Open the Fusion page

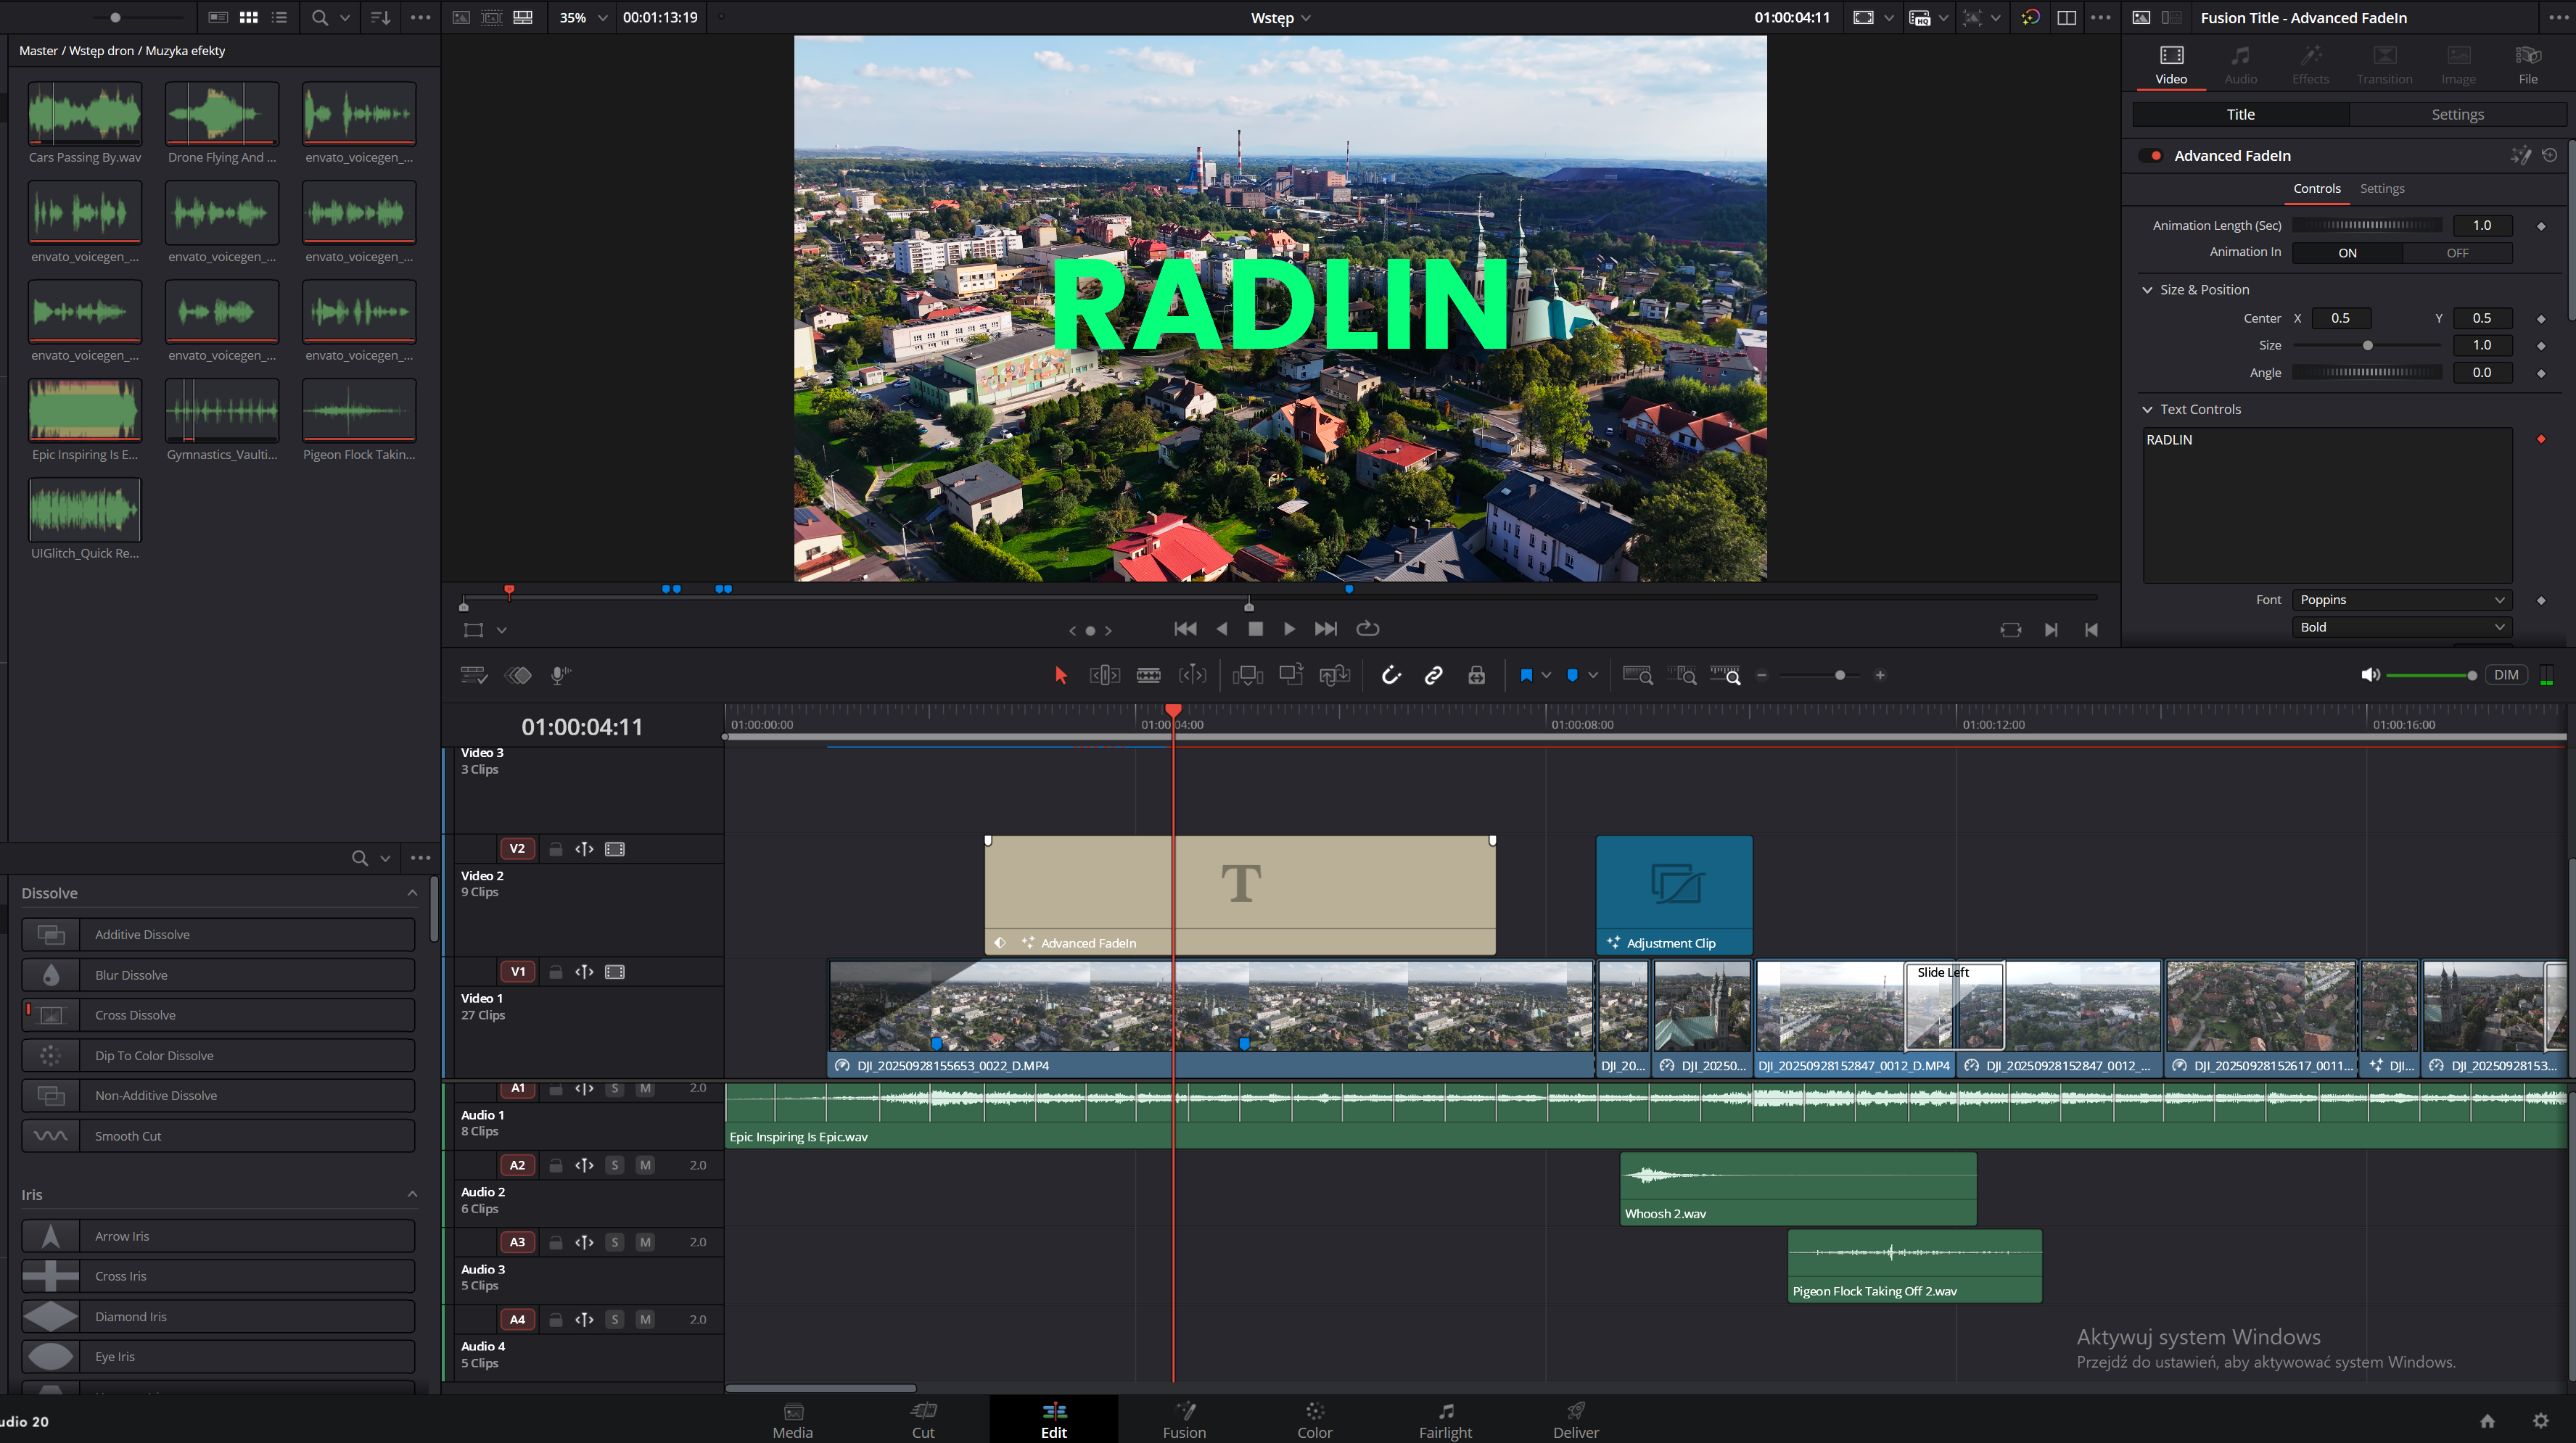pos(1184,1419)
